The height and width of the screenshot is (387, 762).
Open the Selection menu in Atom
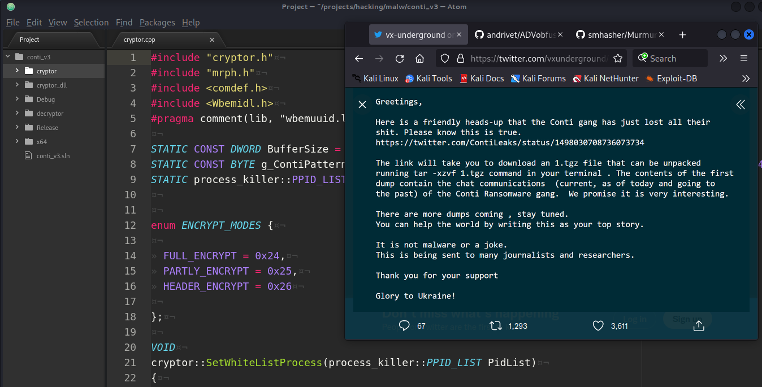pos(91,23)
